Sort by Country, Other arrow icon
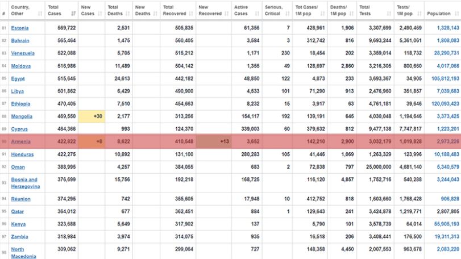 (x=40, y=14)
